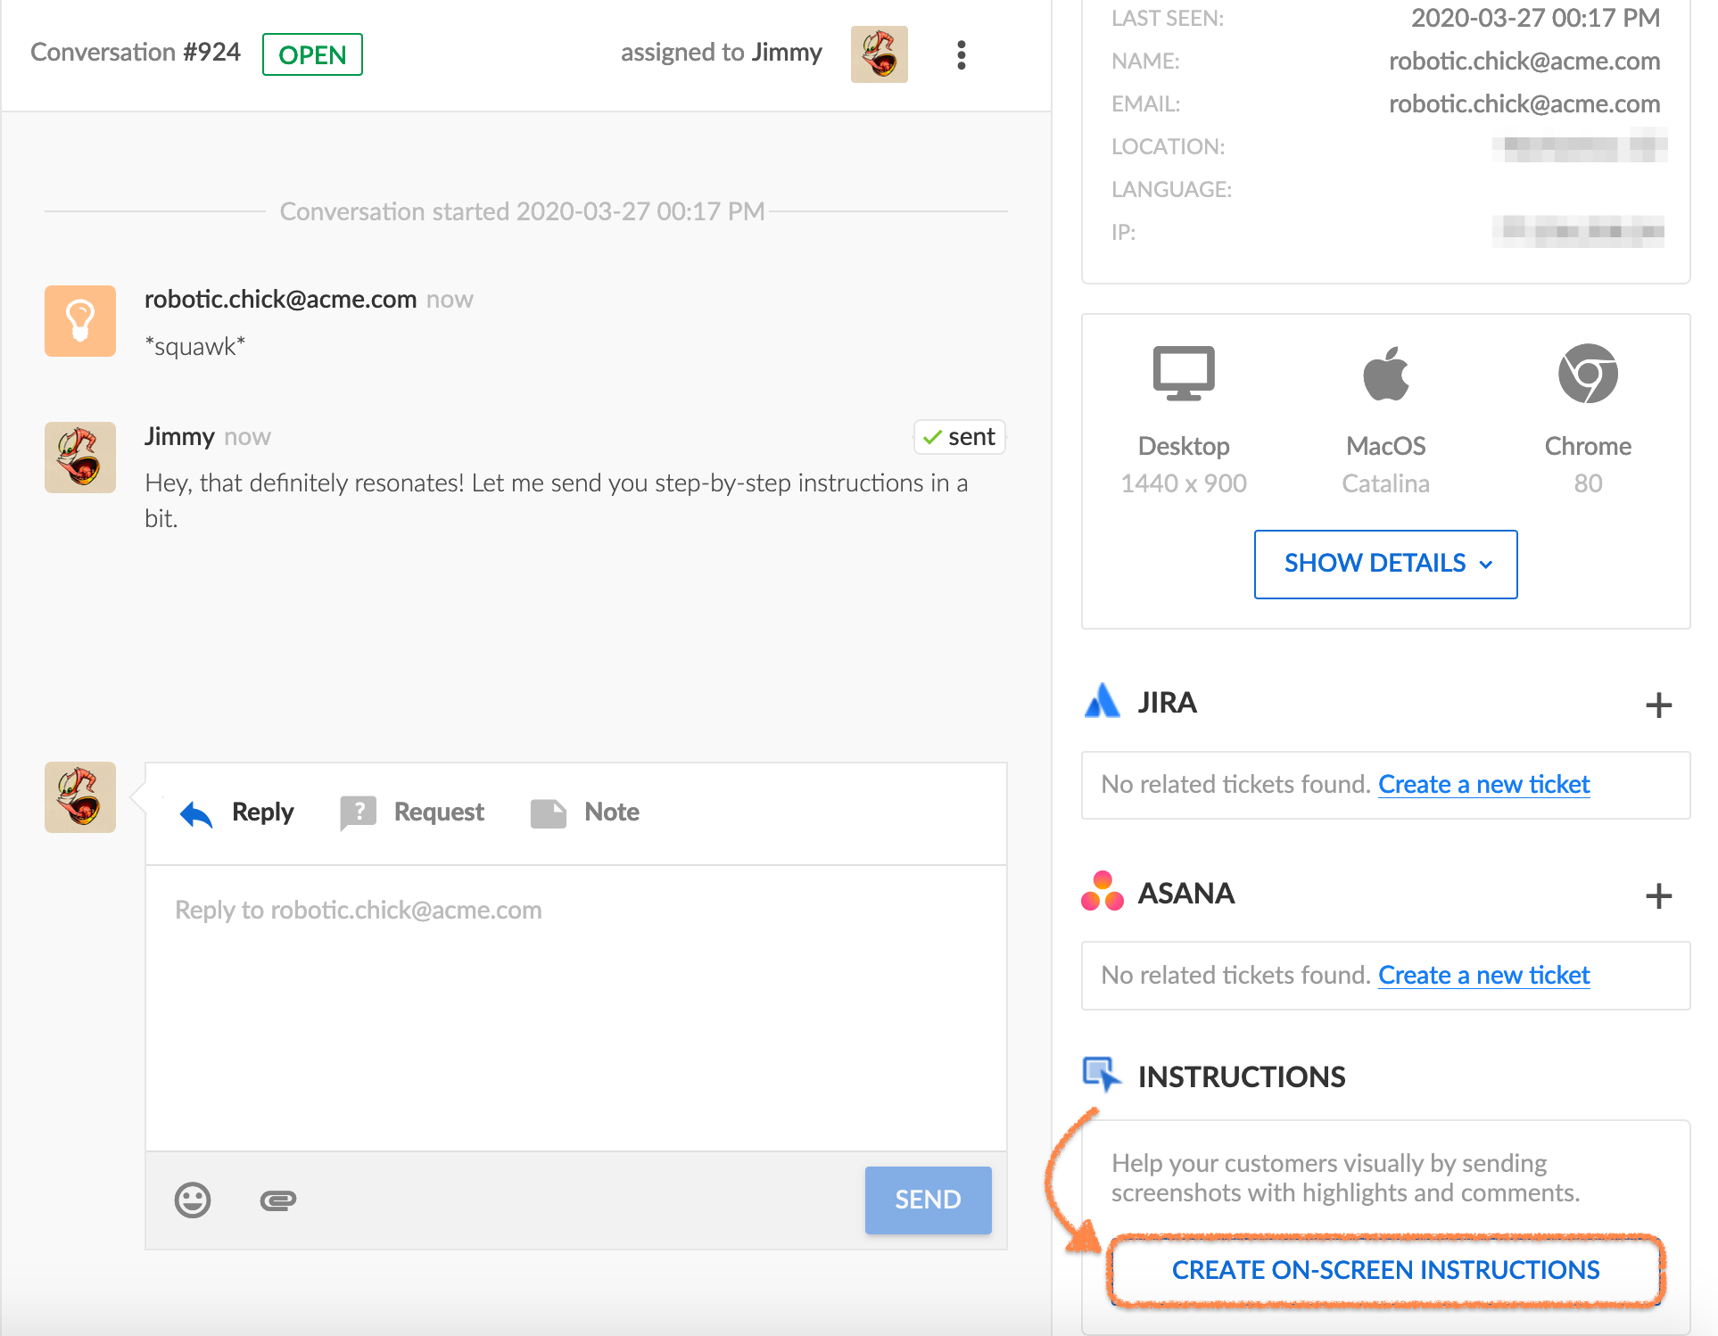
Task: Toggle the OPEN conversation status badge
Action: point(312,55)
